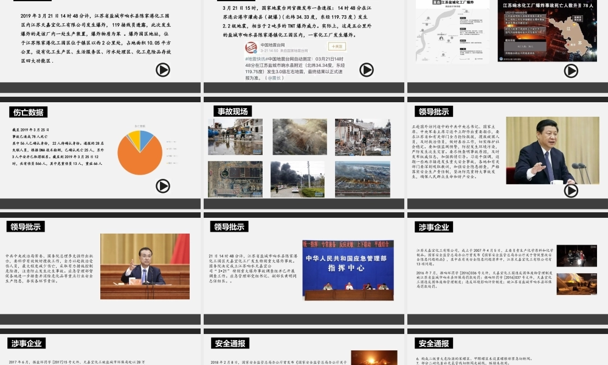Select 领导批示 title on the red-flag photo slide

[x=26, y=226]
